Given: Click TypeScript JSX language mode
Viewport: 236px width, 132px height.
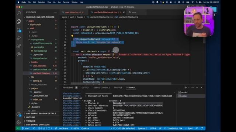Looking at the screenshot, I should pyautogui.click(x=174, y=128).
